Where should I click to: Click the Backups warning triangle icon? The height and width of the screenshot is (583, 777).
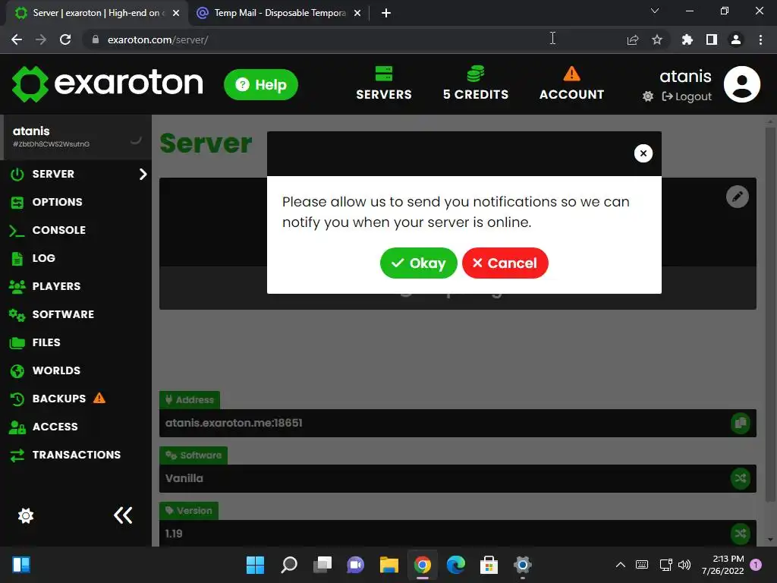click(x=99, y=398)
